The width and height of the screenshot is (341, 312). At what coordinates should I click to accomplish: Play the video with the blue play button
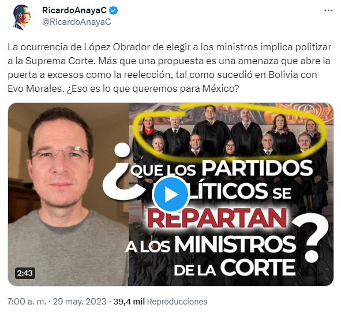170,194
